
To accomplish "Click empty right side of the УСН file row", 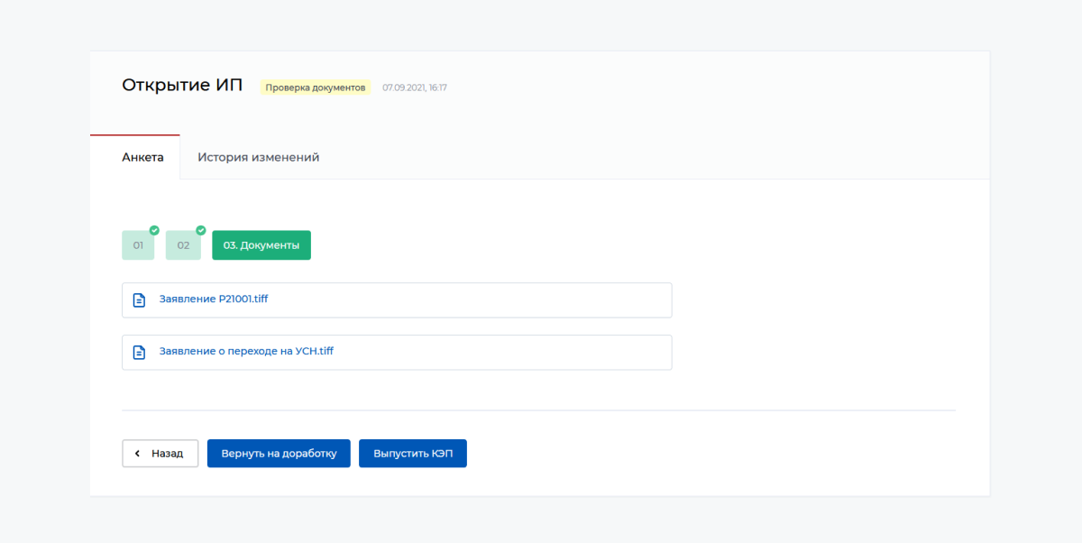I will point(541,353).
